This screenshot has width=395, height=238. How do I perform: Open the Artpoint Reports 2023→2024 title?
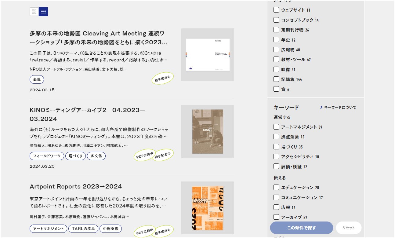76,186
